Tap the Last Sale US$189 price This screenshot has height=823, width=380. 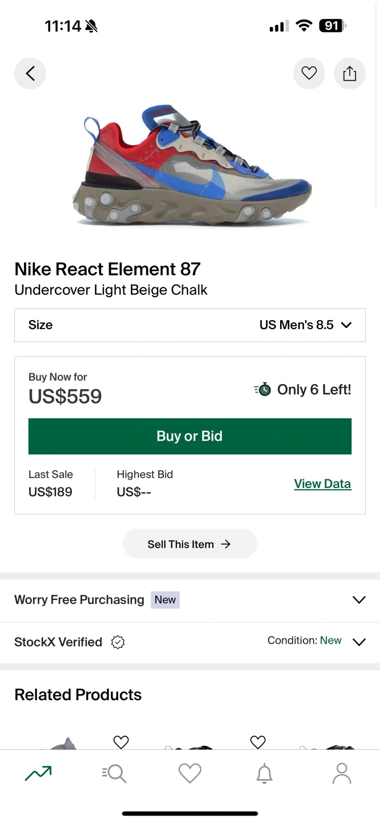click(50, 492)
